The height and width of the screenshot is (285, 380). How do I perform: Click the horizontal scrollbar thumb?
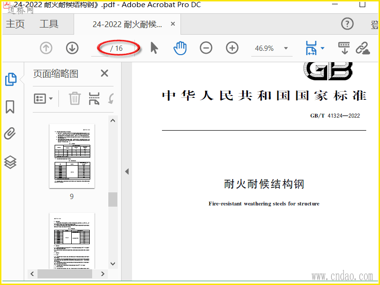tap(65, 274)
